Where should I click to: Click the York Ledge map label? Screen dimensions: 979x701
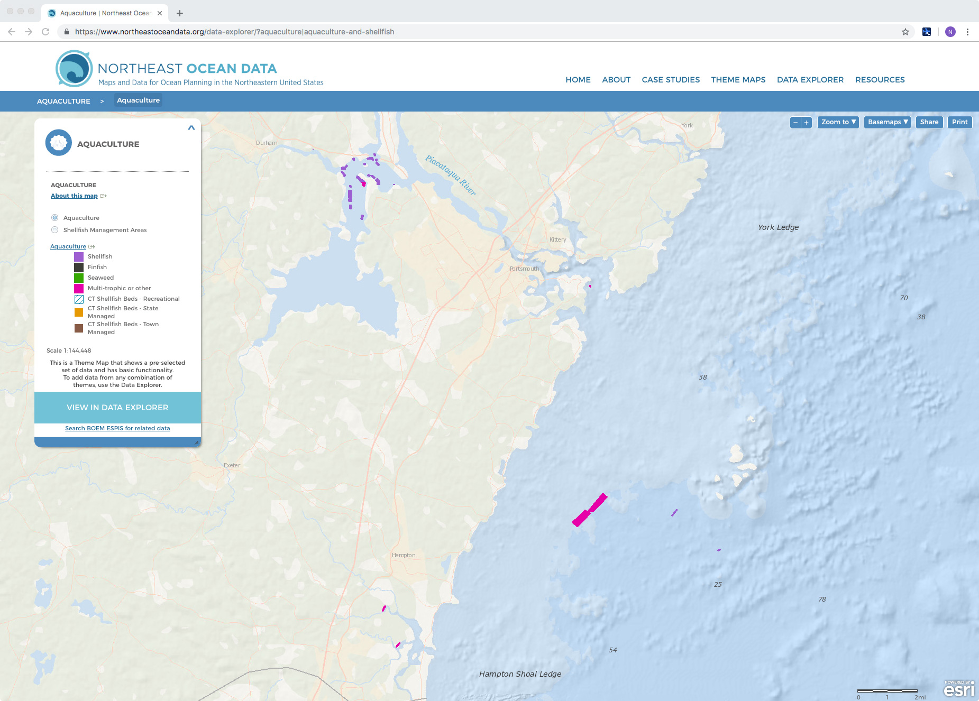click(x=778, y=227)
